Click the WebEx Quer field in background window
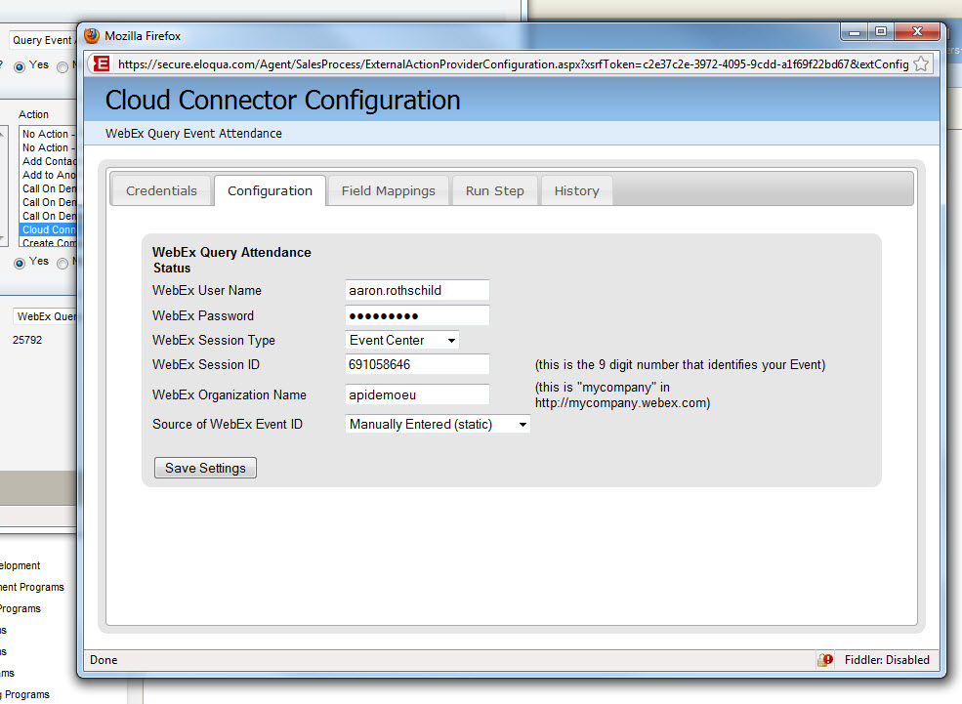 (45, 316)
